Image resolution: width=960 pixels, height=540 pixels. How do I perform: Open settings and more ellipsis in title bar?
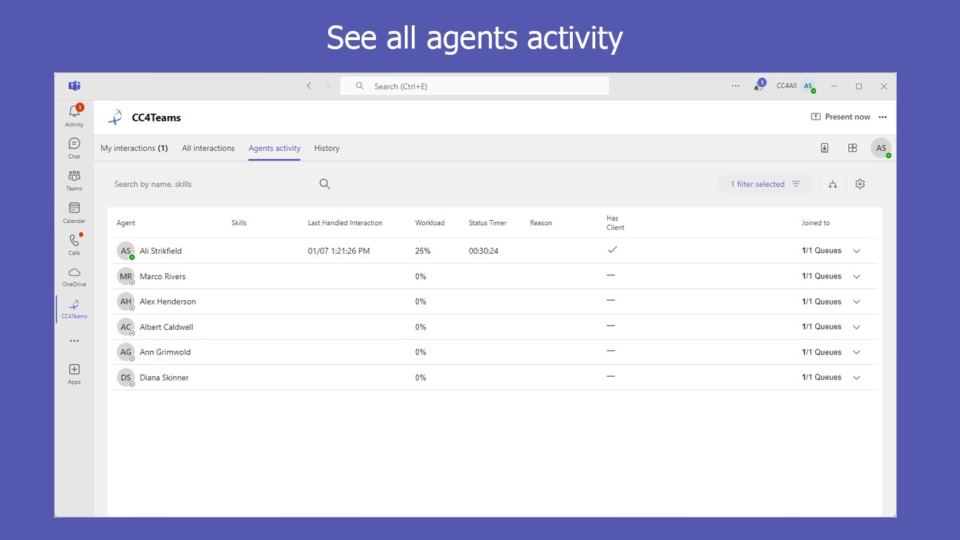pos(735,86)
